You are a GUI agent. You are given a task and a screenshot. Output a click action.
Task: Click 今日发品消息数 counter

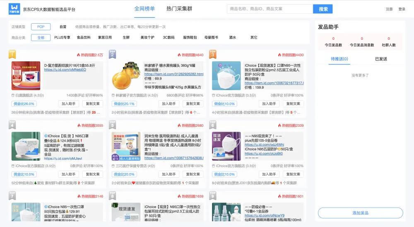tap(362, 42)
